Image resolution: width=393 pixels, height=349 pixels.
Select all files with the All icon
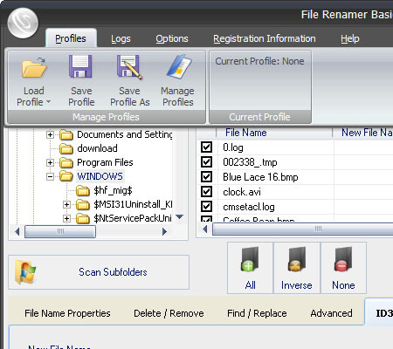tap(250, 259)
